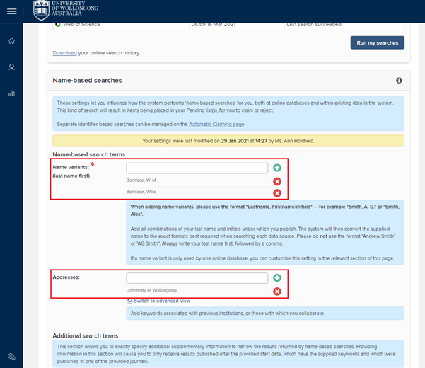Click the Switch to advanced view refresh icon

pyautogui.click(x=129, y=301)
